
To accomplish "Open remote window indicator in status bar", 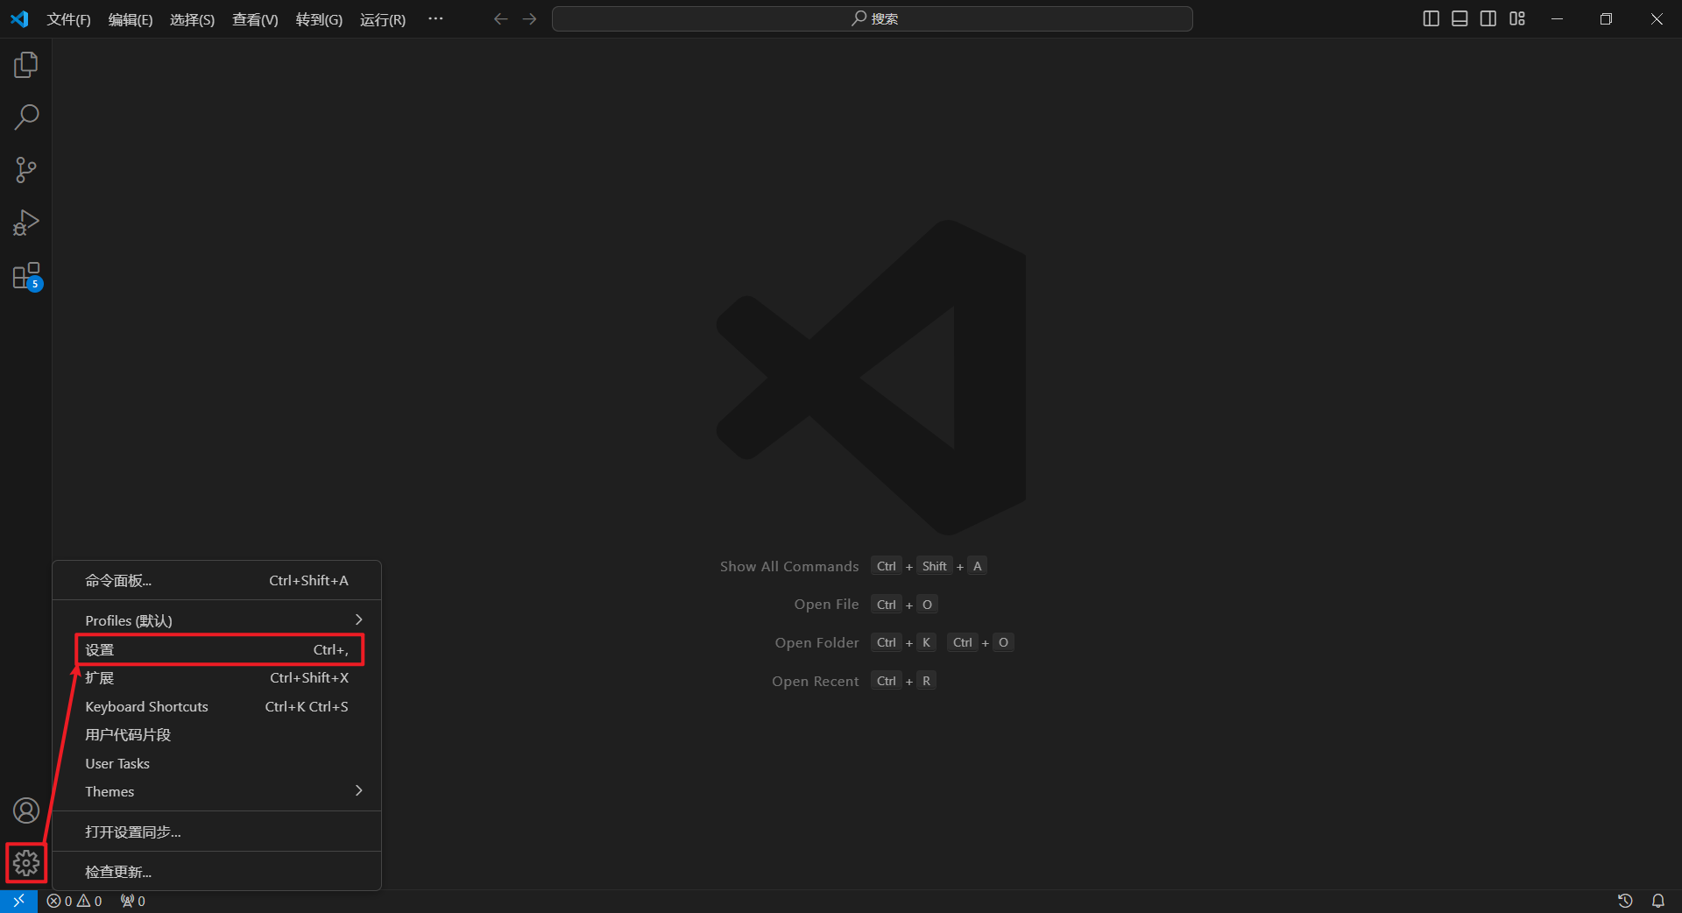I will 18,901.
